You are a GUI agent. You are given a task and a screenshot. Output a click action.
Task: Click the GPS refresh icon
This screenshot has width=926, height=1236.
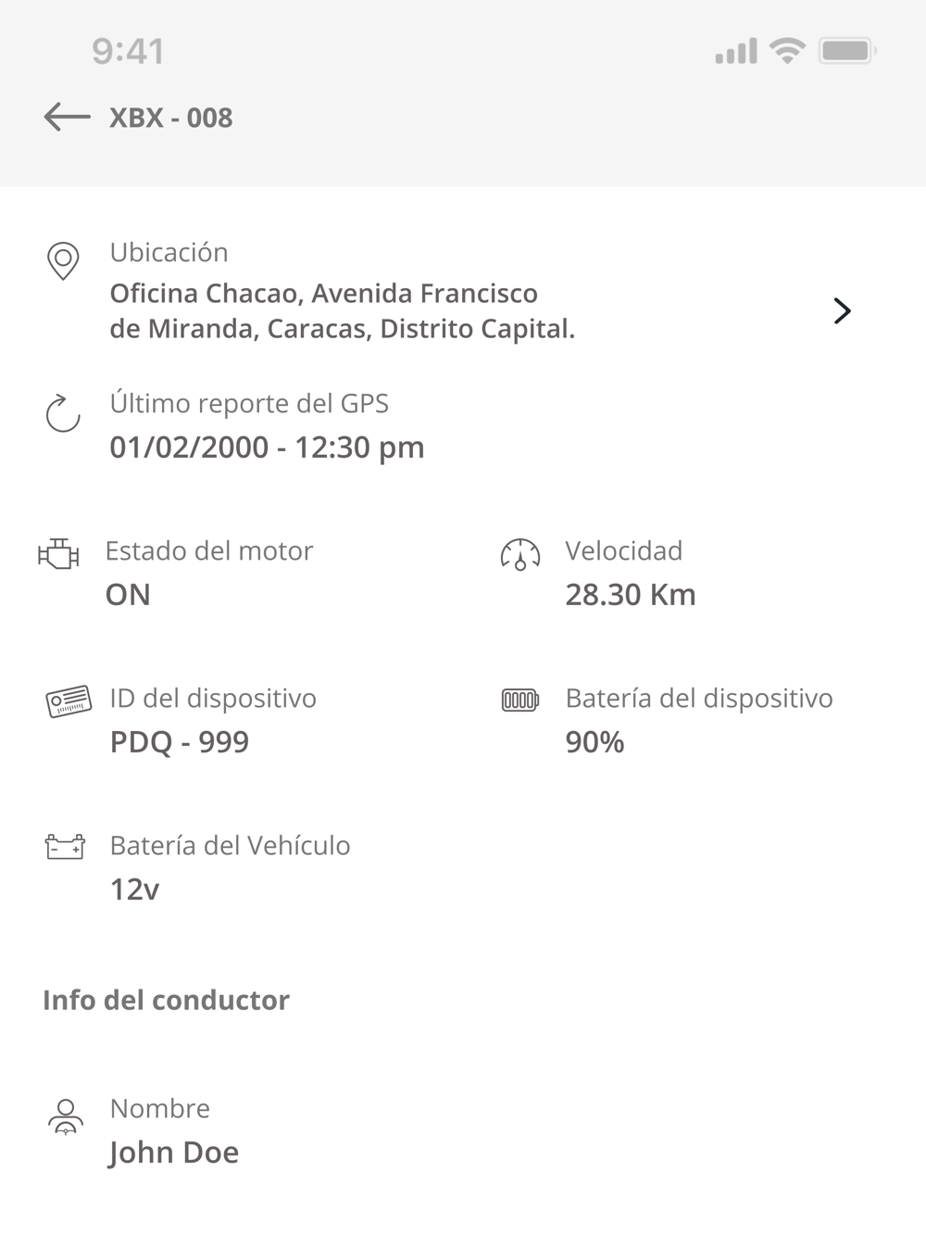pyautogui.click(x=63, y=413)
